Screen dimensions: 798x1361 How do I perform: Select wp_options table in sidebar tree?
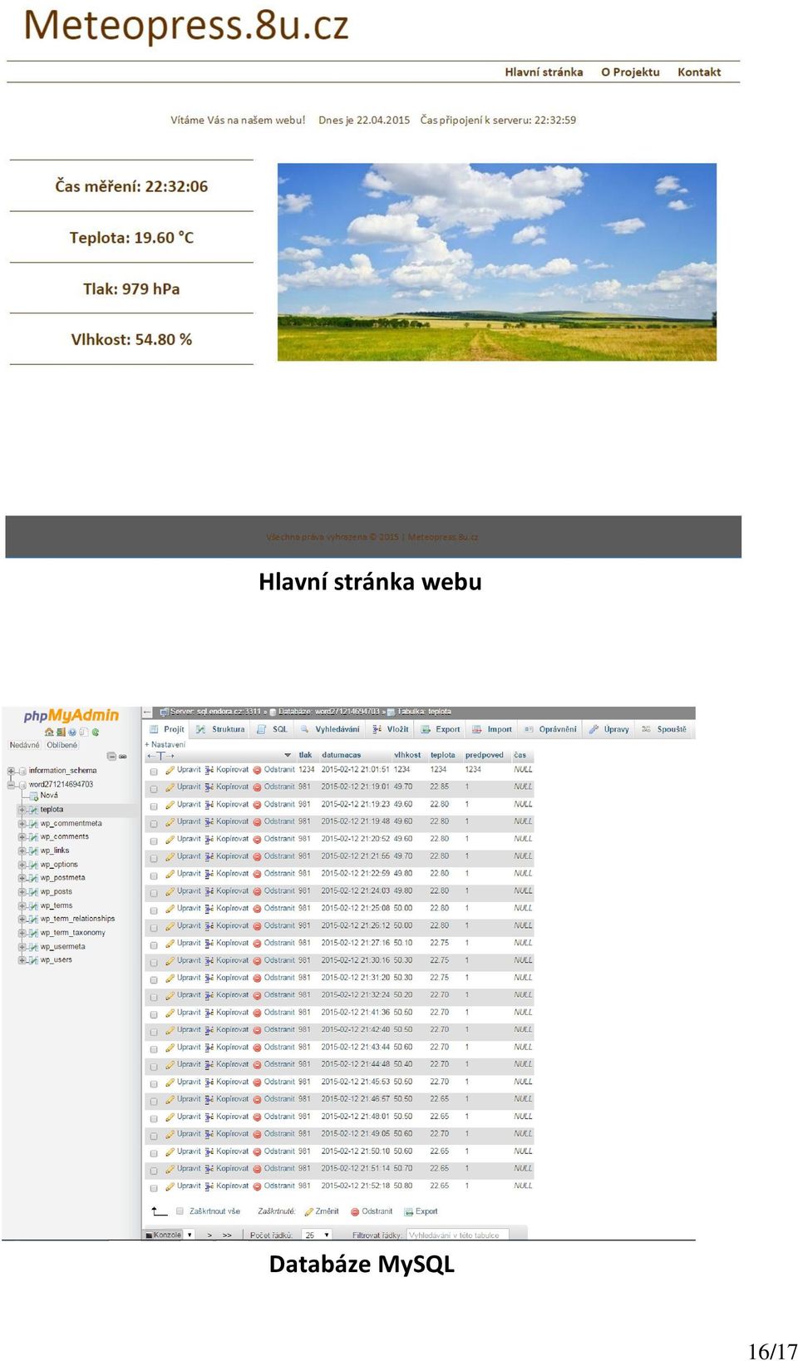pos(59,865)
